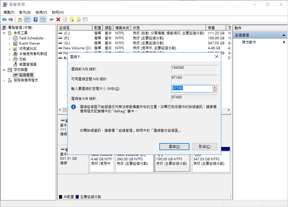The image size is (288, 207).
Task: Sort by the 容量 column header
Action: 216,28
